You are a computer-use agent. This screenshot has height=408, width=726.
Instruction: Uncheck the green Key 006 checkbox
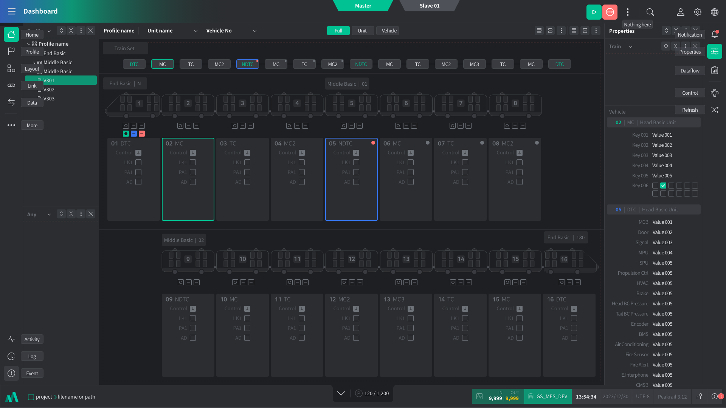click(663, 186)
